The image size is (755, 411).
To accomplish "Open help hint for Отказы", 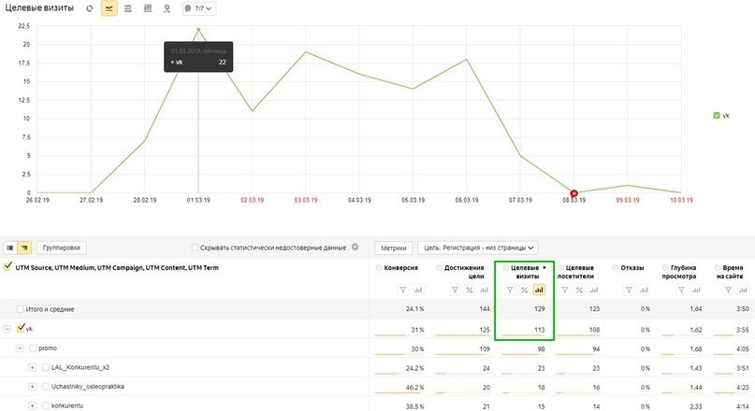I will [x=616, y=268].
